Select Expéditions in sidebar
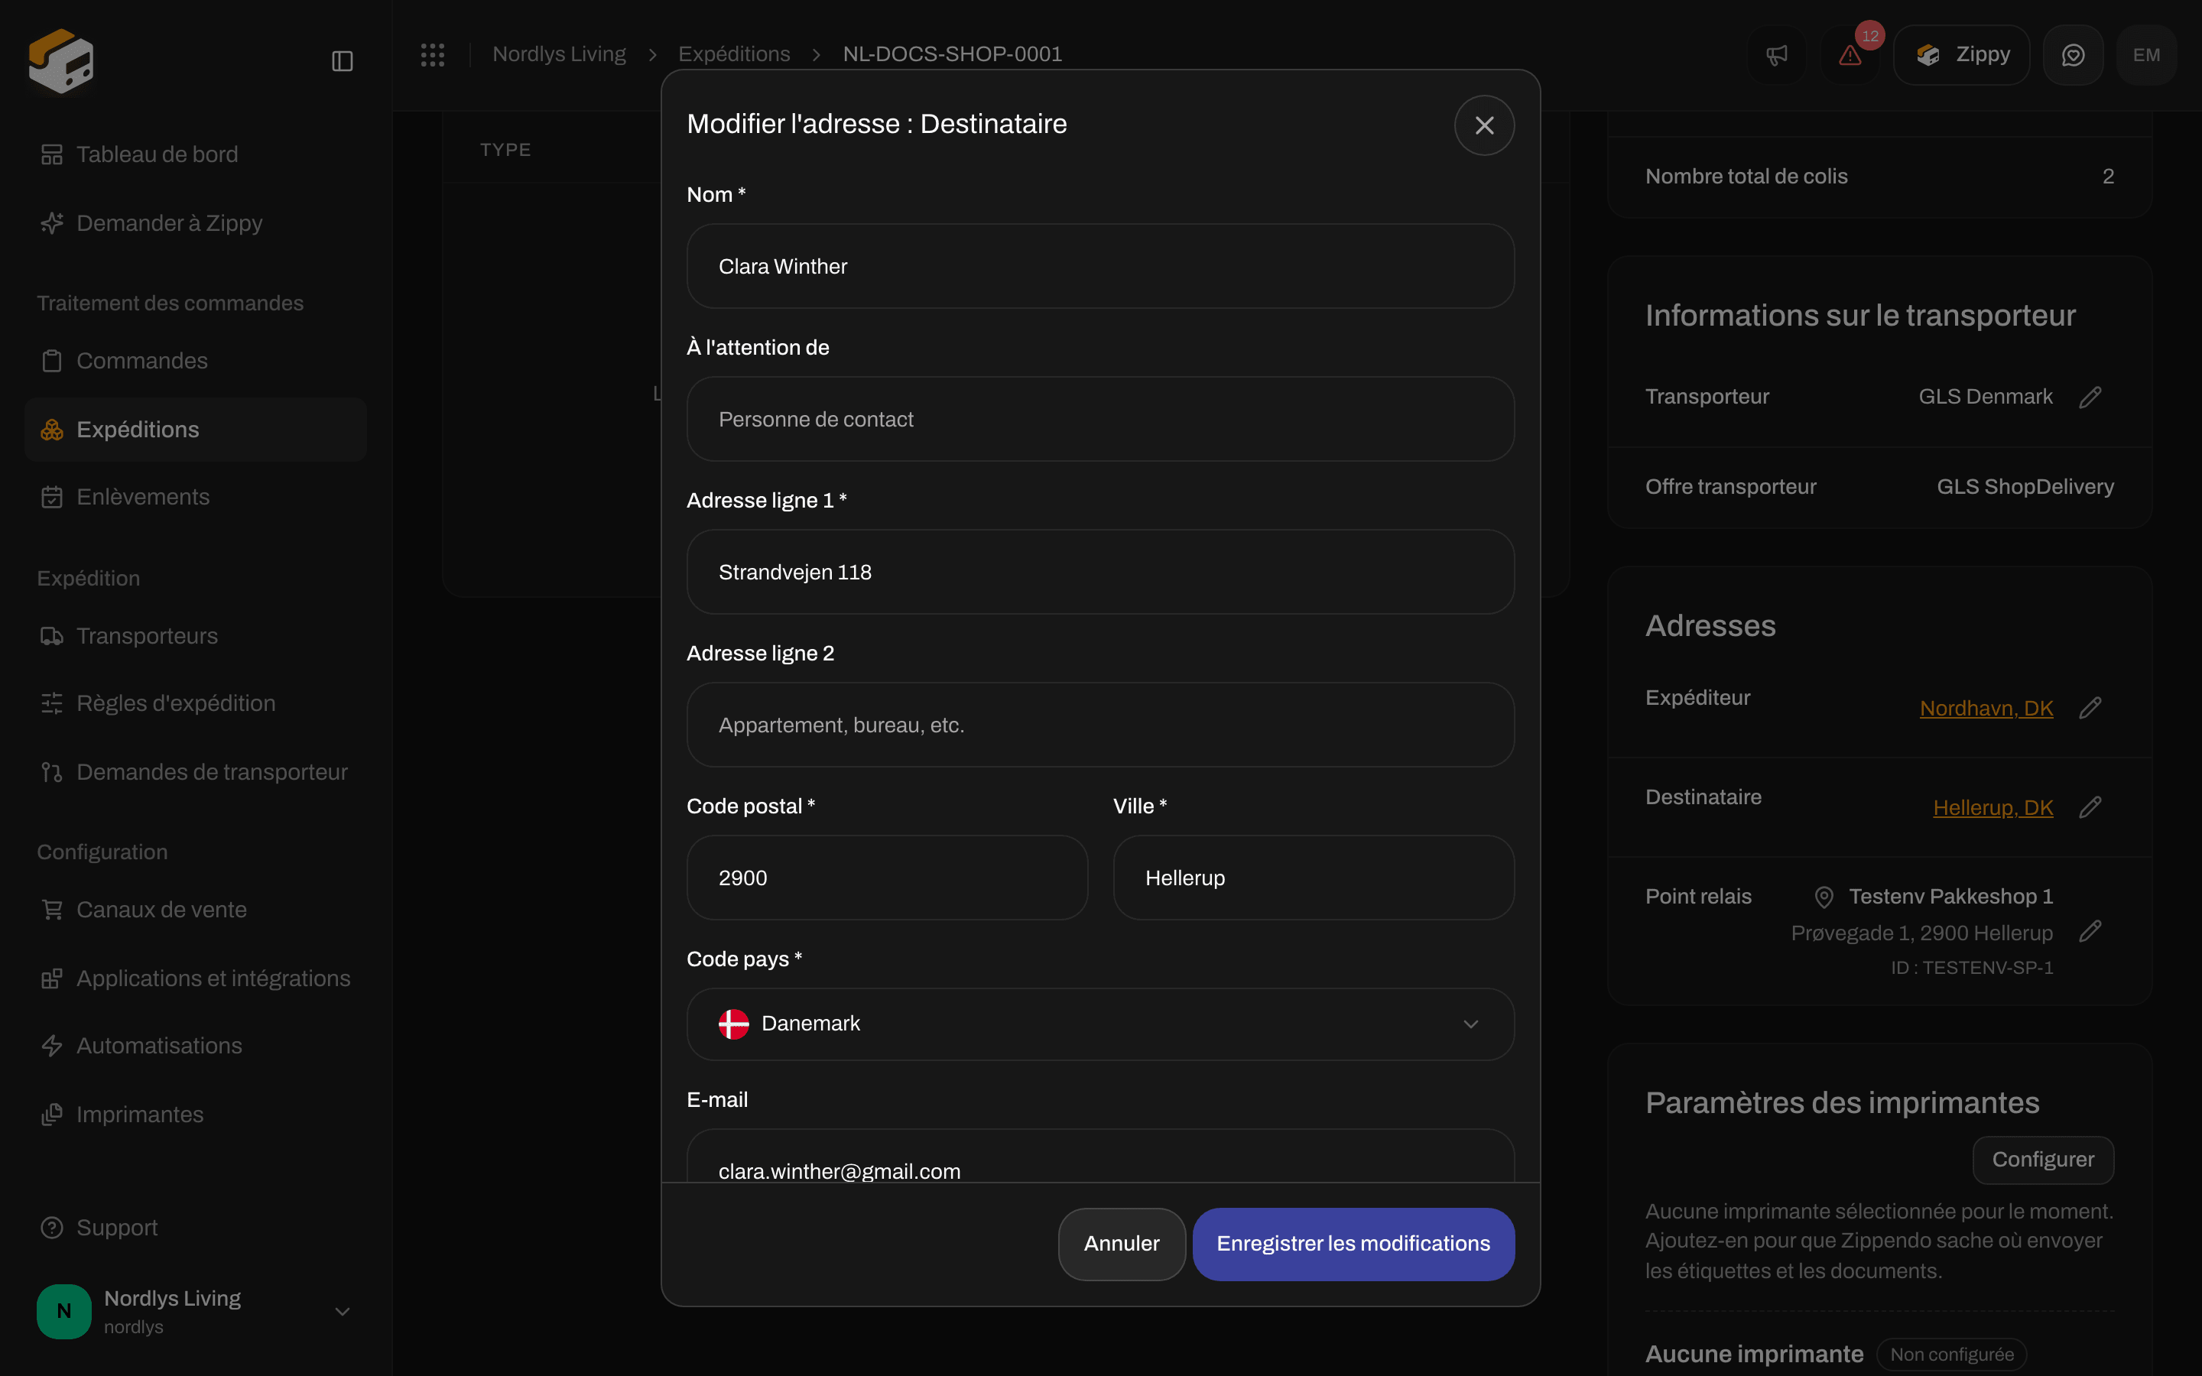This screenshot has width=2202, height=1376. coord(195,430)
